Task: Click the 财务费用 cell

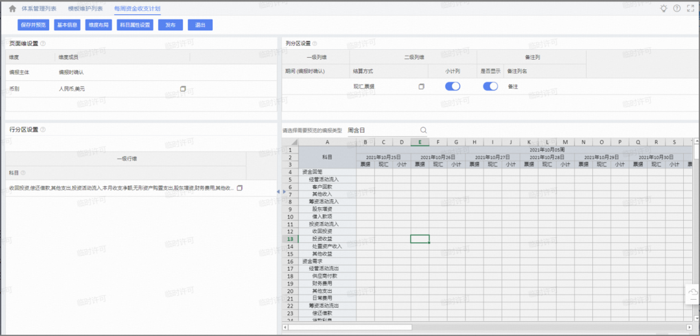Action: (x=327, y=284)
